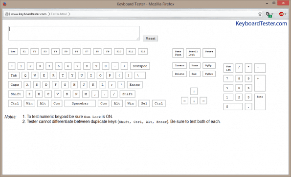Click the F10 key
Screen dimensions: 291x177
(119, 51)
